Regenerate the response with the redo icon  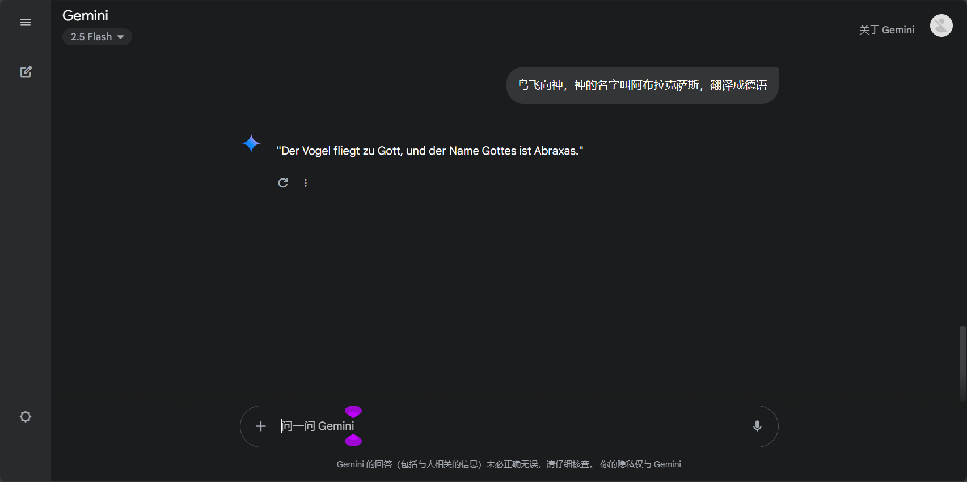point(283,182)
